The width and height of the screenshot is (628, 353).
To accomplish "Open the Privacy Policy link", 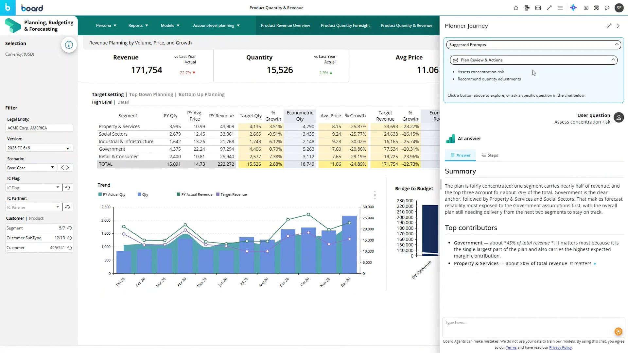I will pyautogui.click(x=560, y=347).
